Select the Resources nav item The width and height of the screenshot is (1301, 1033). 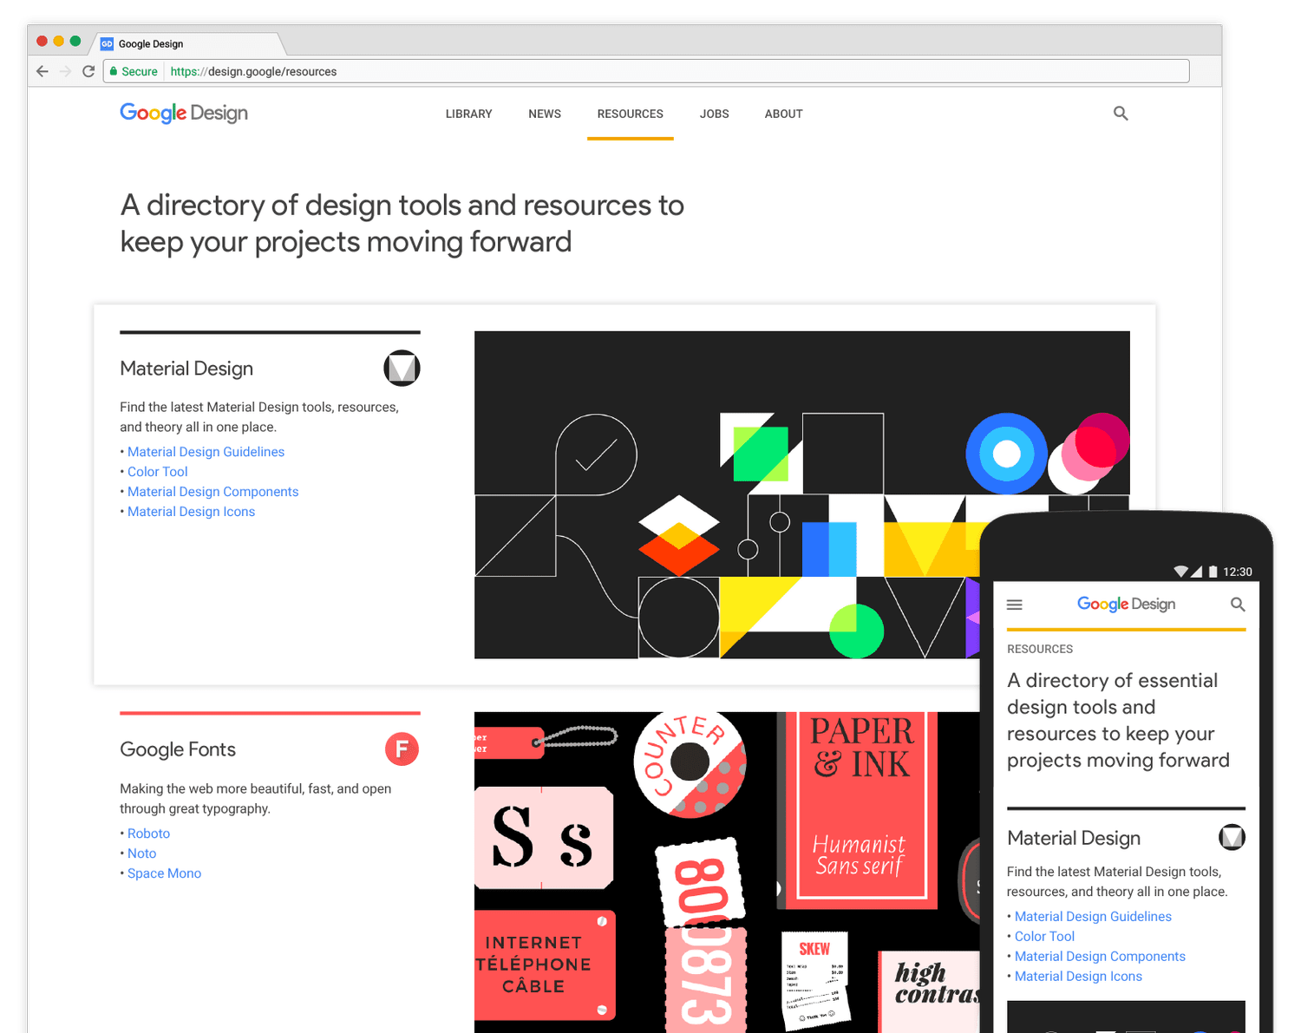click(630, 114)
